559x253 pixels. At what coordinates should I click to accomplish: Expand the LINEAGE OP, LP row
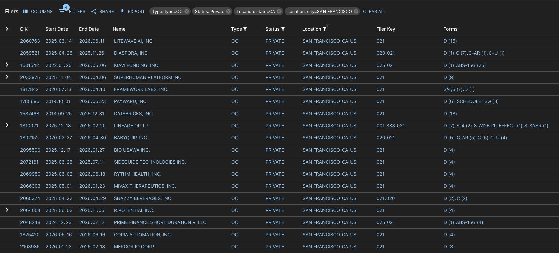(x=7, y=125)
